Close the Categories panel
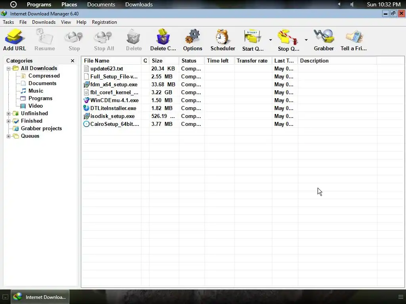The width and height of the screenshot is (406, 304). click(x=73, y=61)
